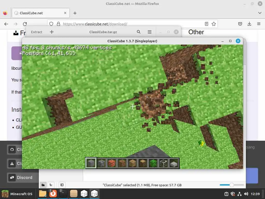Search inside ClassiCube.tar.gz archive
Viewport: 265px width, 199px height.
139,32
